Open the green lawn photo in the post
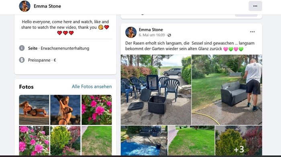Image resolution: width=281 pixels, height=157 pixels. click(x=191, y=140)
